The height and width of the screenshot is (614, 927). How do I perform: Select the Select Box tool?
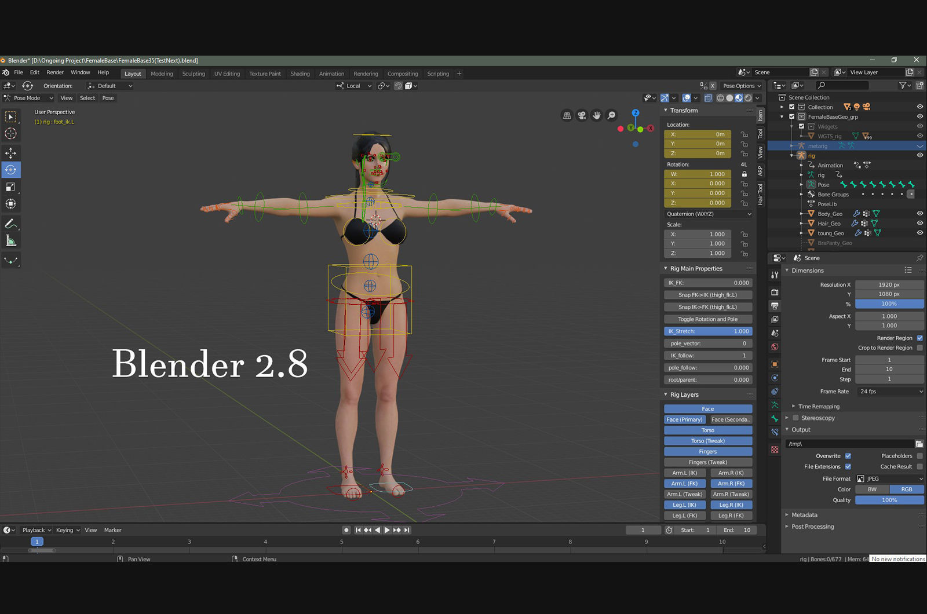coord(11,117)
